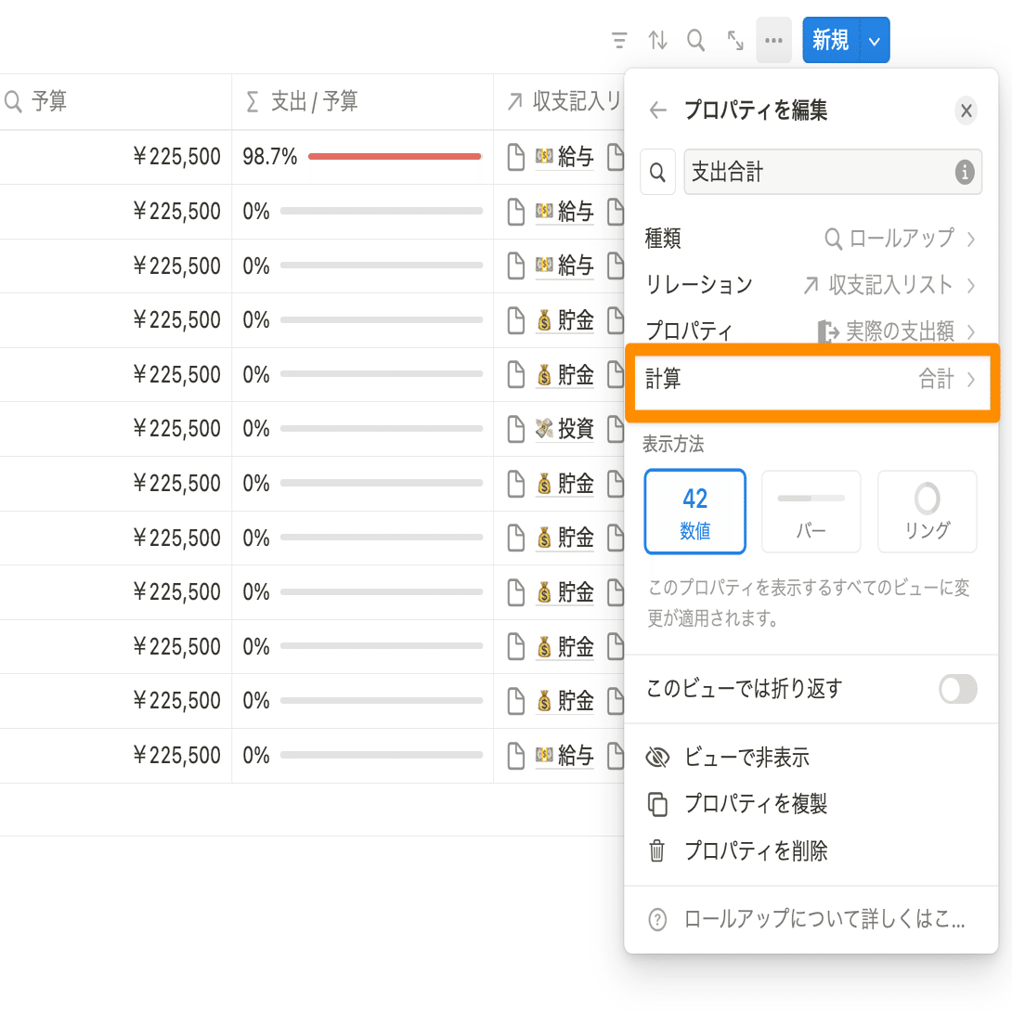Click the info icon in name field
Screen dimensions: 1012x1012
[x=965, y=172]
